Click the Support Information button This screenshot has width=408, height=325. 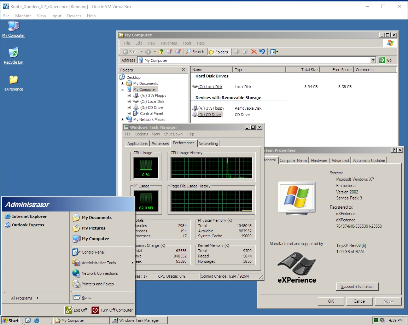coord(357,286)
